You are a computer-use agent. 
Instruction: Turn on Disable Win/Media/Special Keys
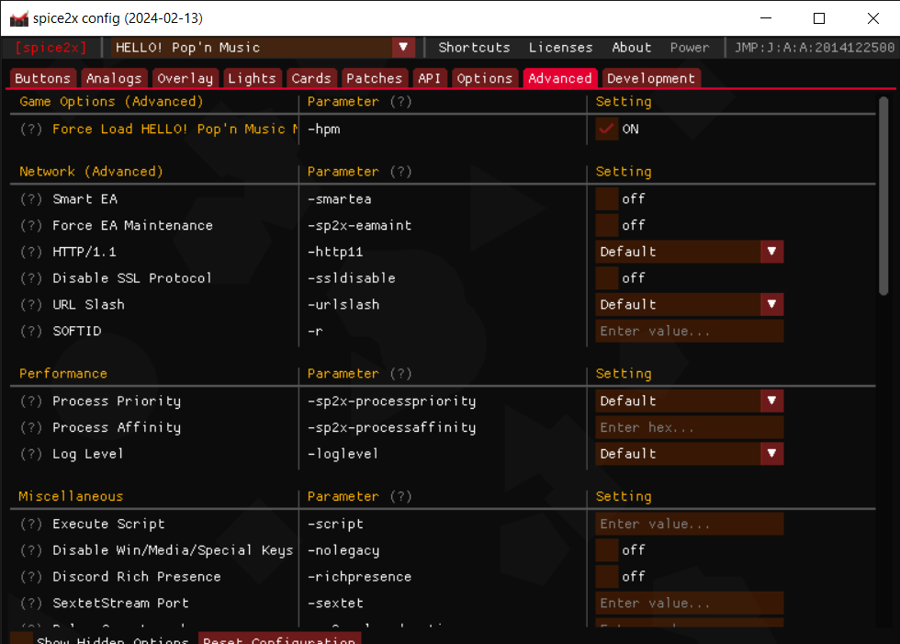[607, 549]
